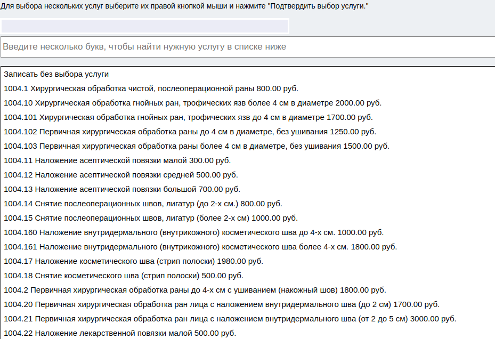The width and height of the screenshot is (495, 339).
Task: Select 1004.22 small medicated dressing
Action: [x=119, y=333]
